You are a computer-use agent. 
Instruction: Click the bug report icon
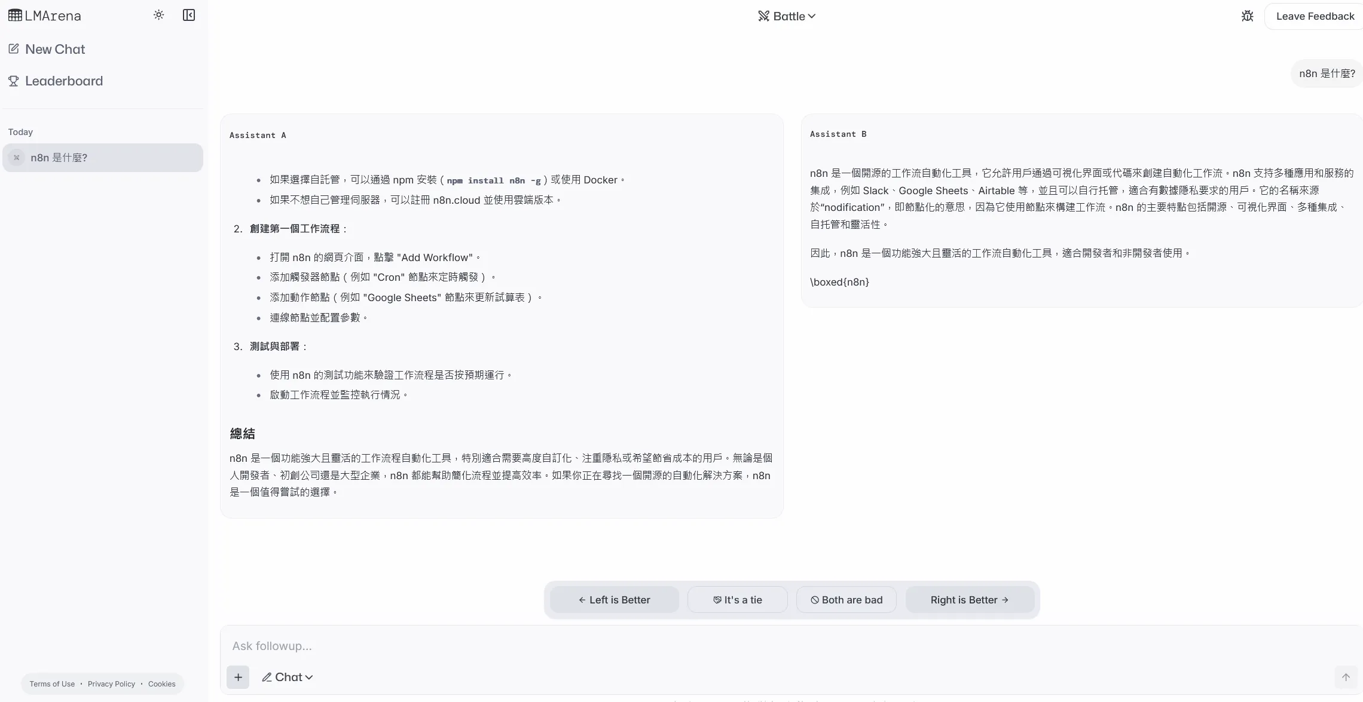click(x=1247, y=16)
